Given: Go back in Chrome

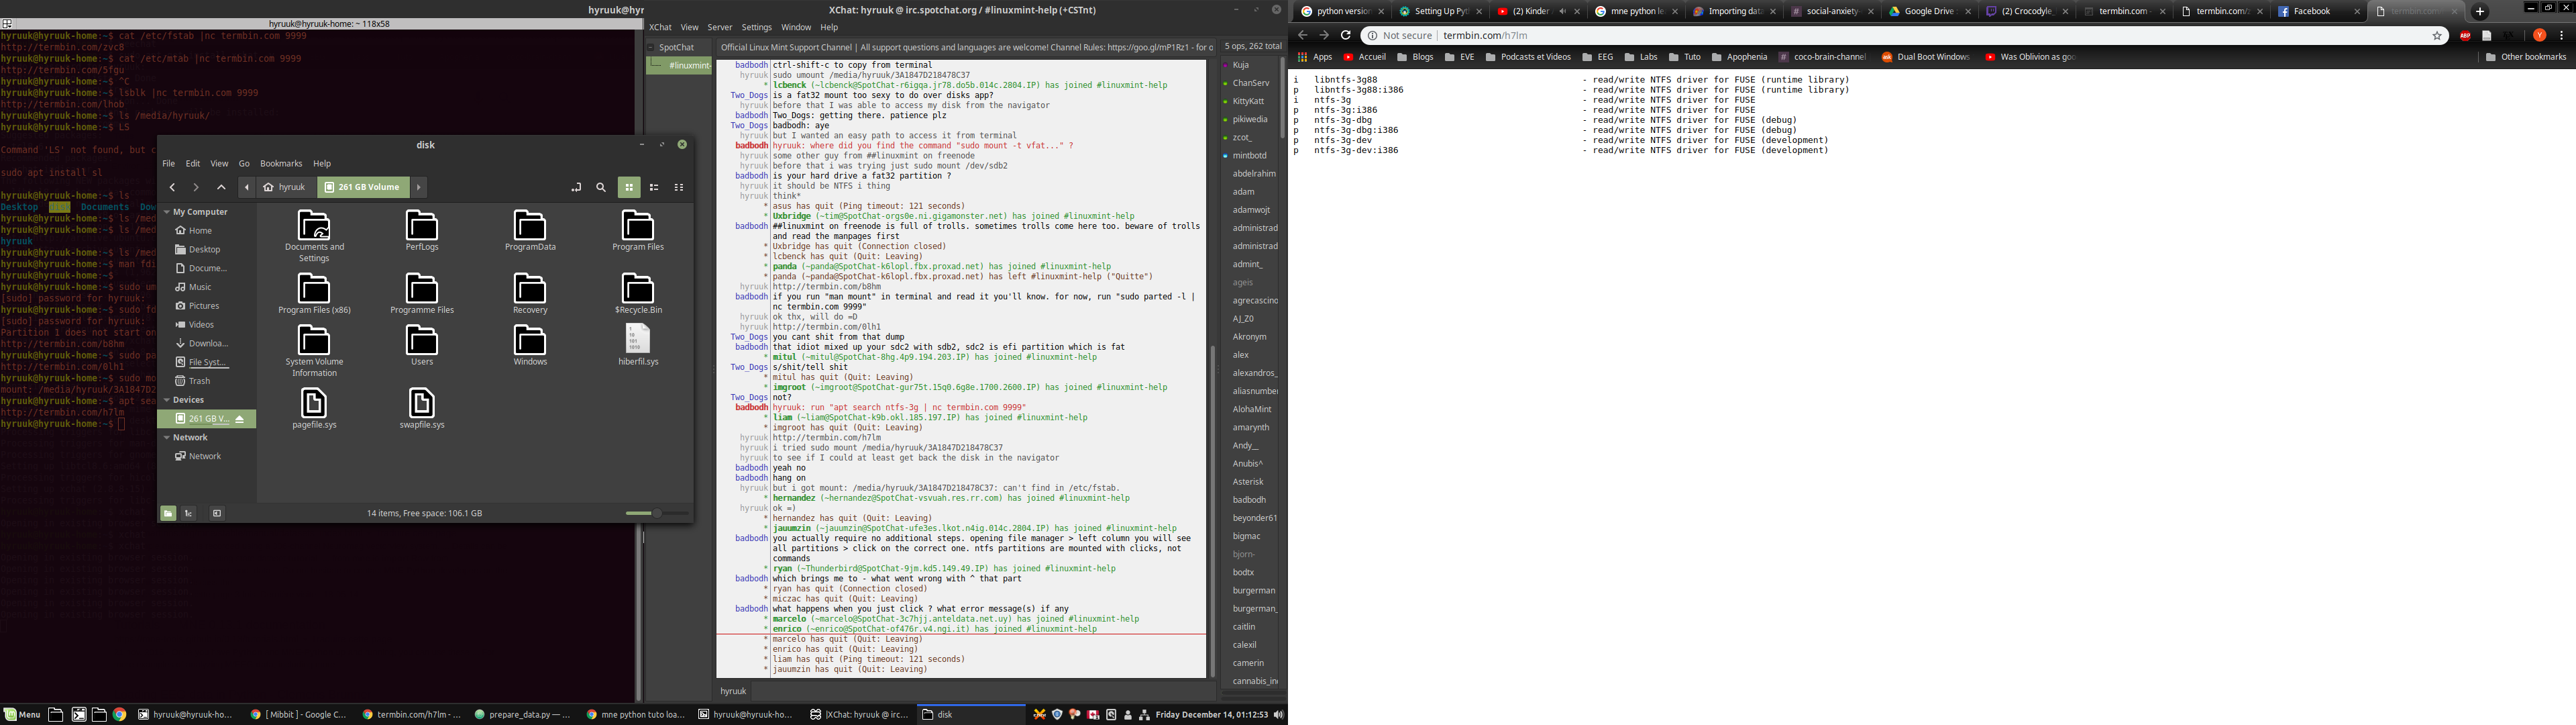Looking at the screenshot, I should tap(1302, 35).
